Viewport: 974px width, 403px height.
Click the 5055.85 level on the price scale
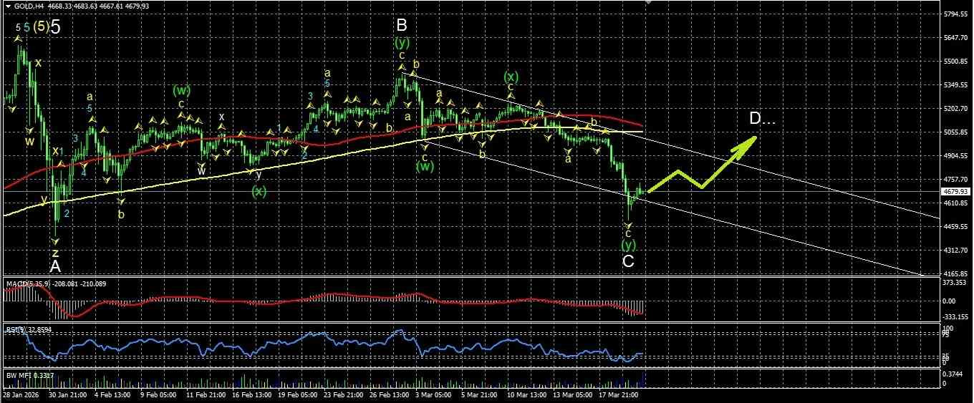(956, 132)
